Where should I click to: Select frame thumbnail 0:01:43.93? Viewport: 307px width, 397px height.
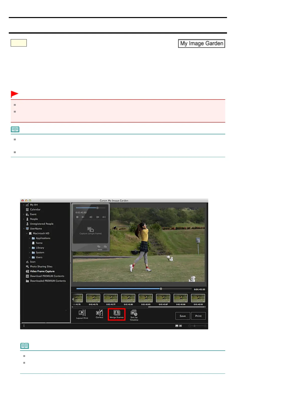(x=198, y=298)
